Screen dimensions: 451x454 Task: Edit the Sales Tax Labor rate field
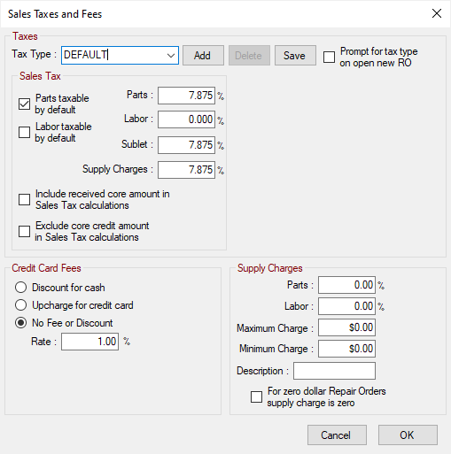click(186, 119)
